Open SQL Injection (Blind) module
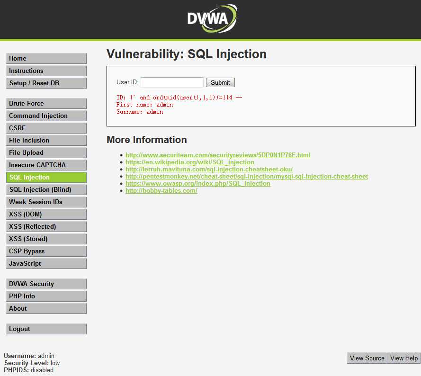421x376 pixels. click(46, 190)
